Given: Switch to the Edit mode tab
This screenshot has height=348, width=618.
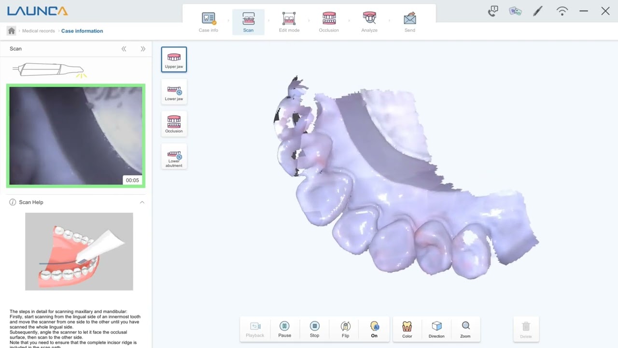Looking at the screenshot, I should click(x=289, y=22).
